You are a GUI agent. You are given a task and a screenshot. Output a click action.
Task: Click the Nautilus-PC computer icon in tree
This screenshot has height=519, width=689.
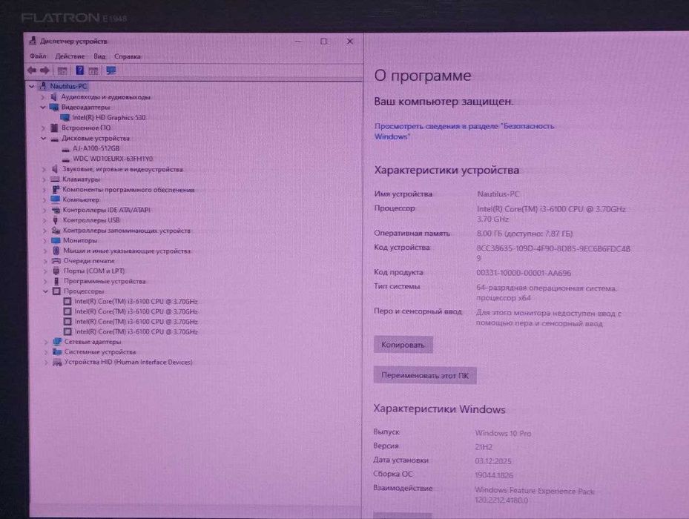43,86
